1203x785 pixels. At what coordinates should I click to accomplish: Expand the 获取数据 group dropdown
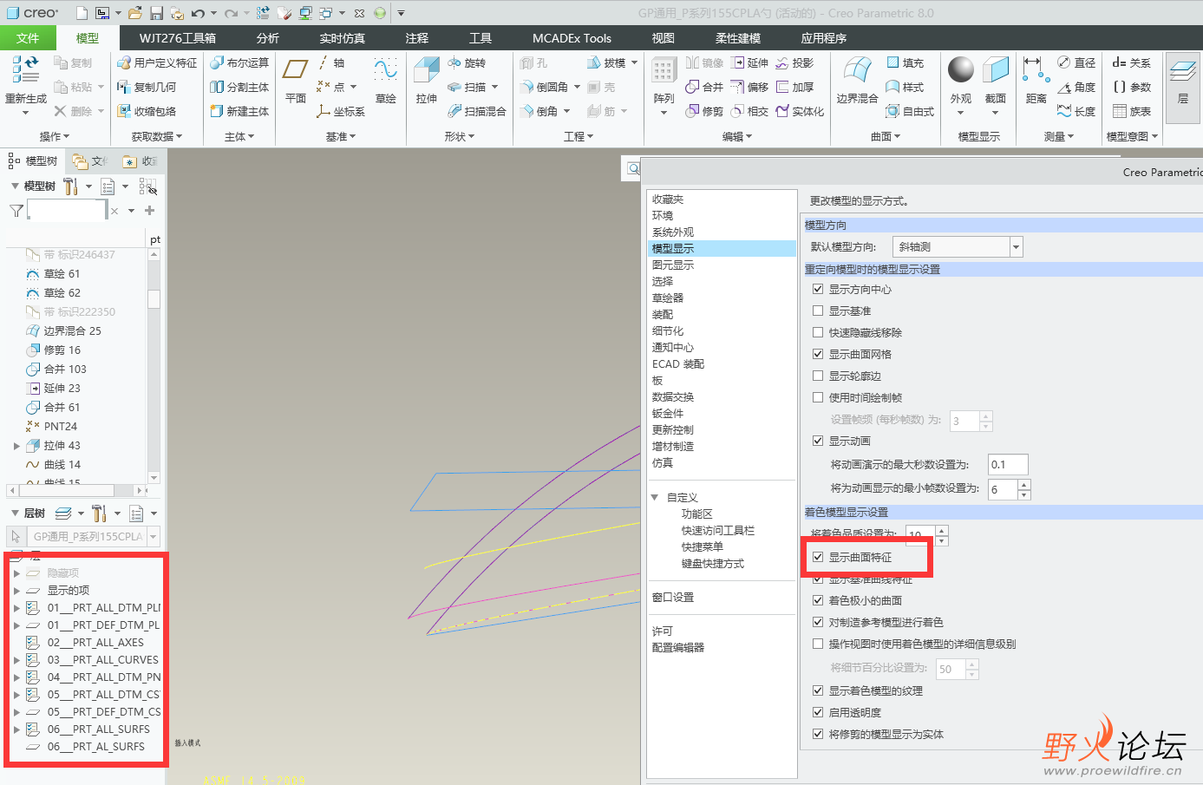157,136
